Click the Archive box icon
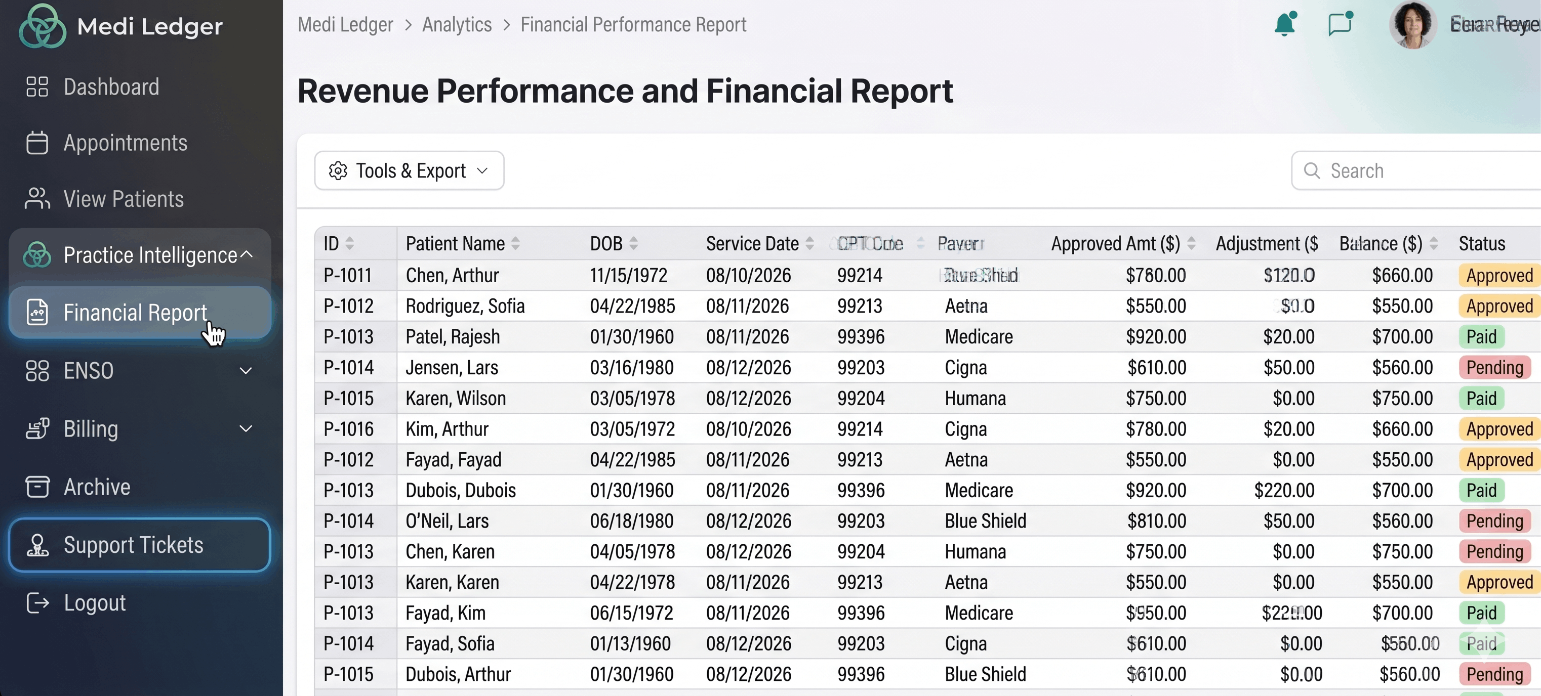Viewport: 1541px width, 696px height. tap(37, 487)
